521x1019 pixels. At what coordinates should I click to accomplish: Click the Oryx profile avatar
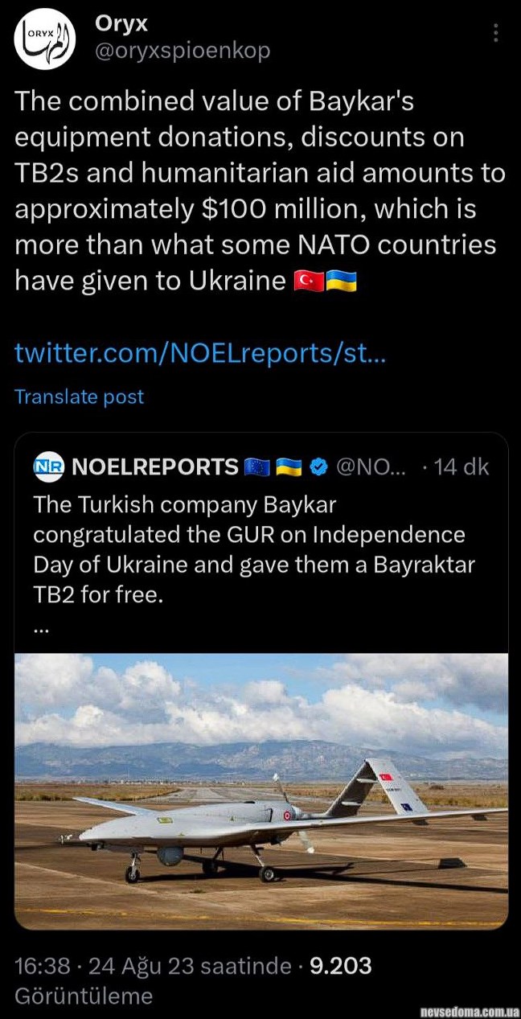tap(45, 39)
